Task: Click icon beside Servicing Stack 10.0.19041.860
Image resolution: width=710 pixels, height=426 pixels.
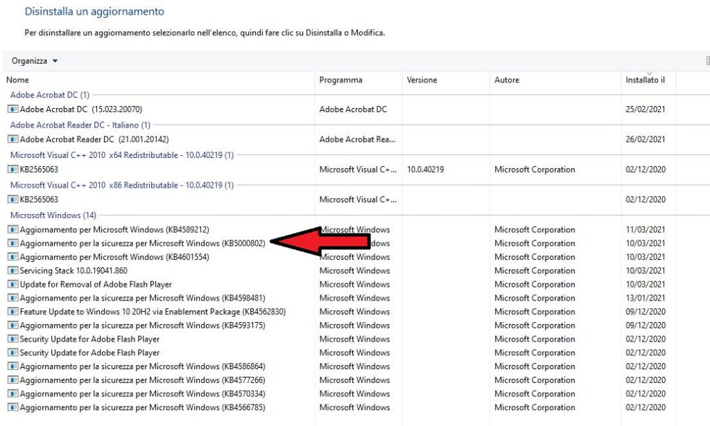Action: [13, 271]
